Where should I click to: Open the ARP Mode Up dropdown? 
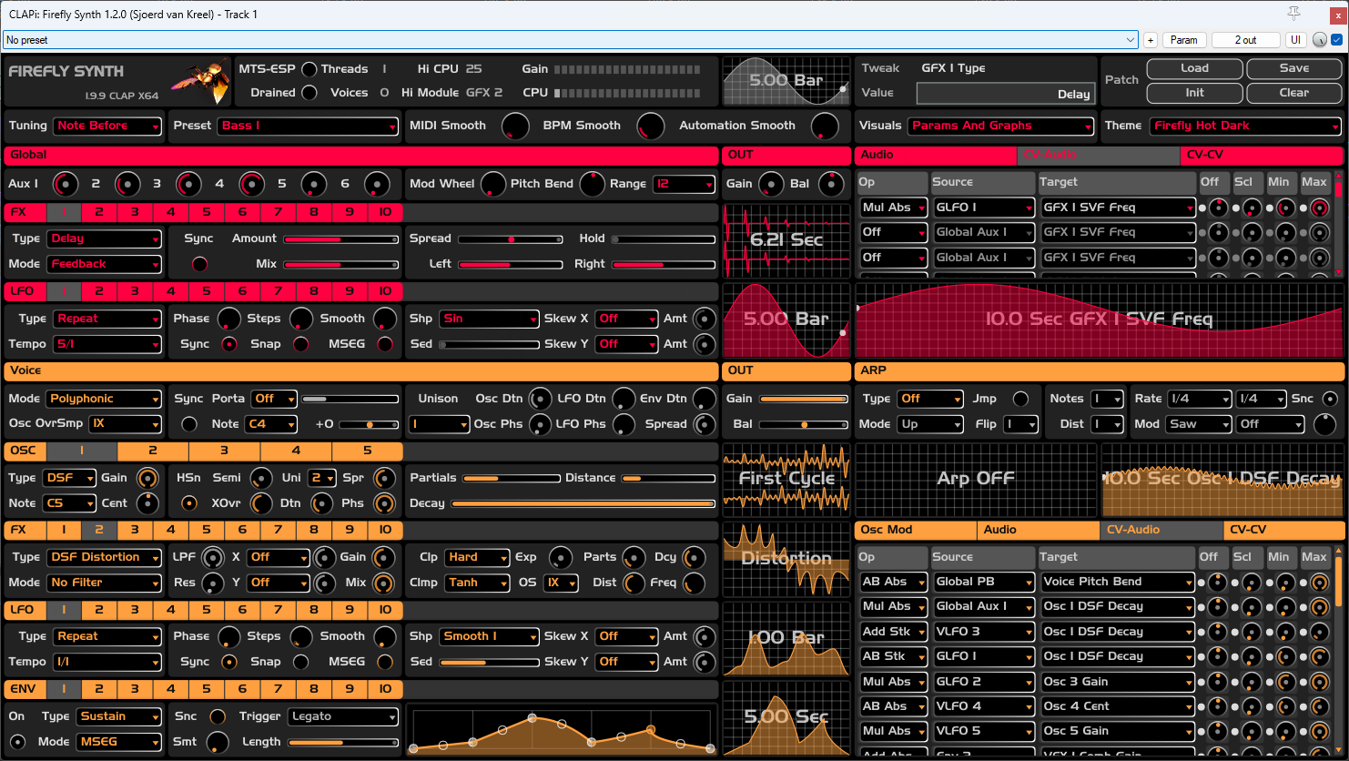tap(929, 424)
